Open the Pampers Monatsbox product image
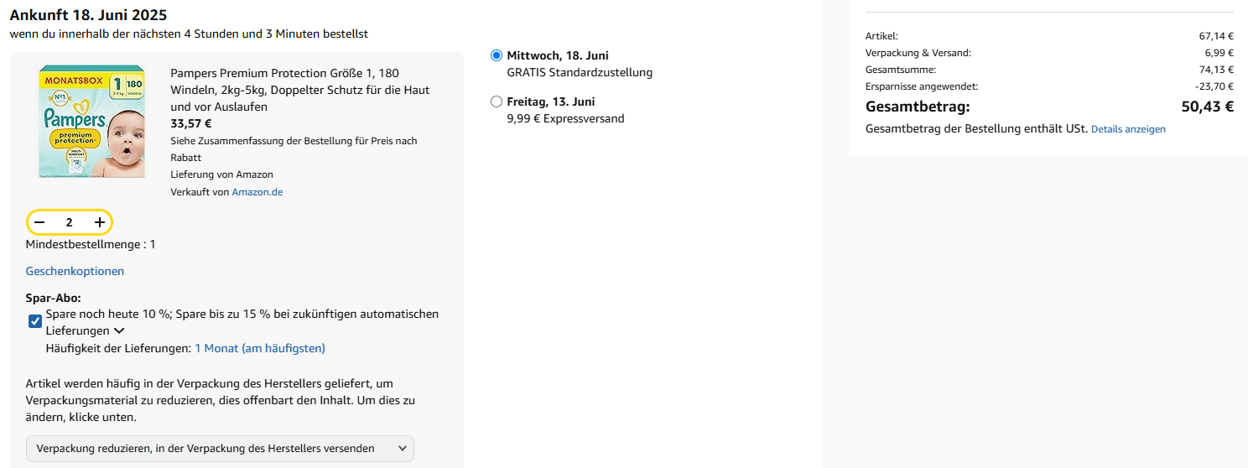This screenshot has width=1248, height=468. click(x=91, y=122)
